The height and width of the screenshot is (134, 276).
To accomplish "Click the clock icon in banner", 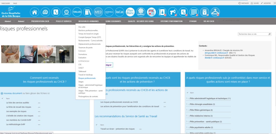I will pyautogui.click(x=66, y=12).
